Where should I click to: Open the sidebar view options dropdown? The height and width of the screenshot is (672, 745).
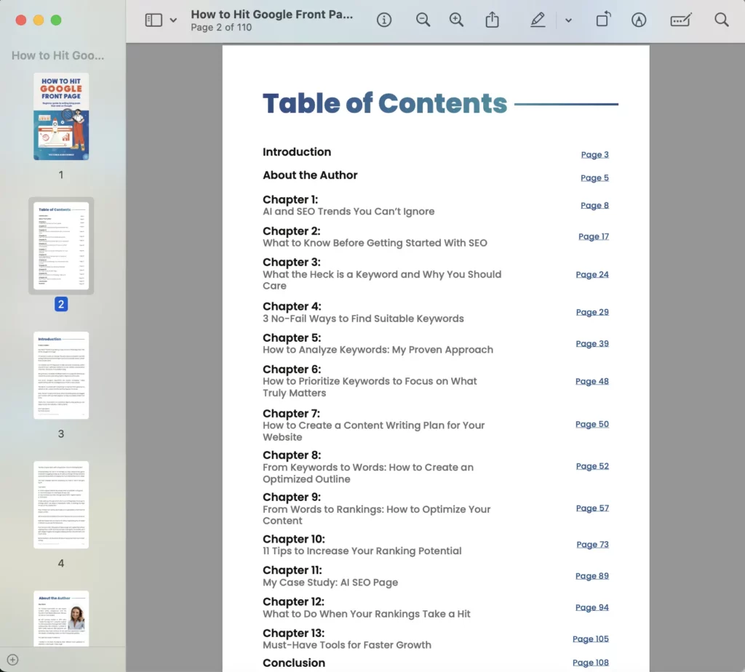(172, 20)
